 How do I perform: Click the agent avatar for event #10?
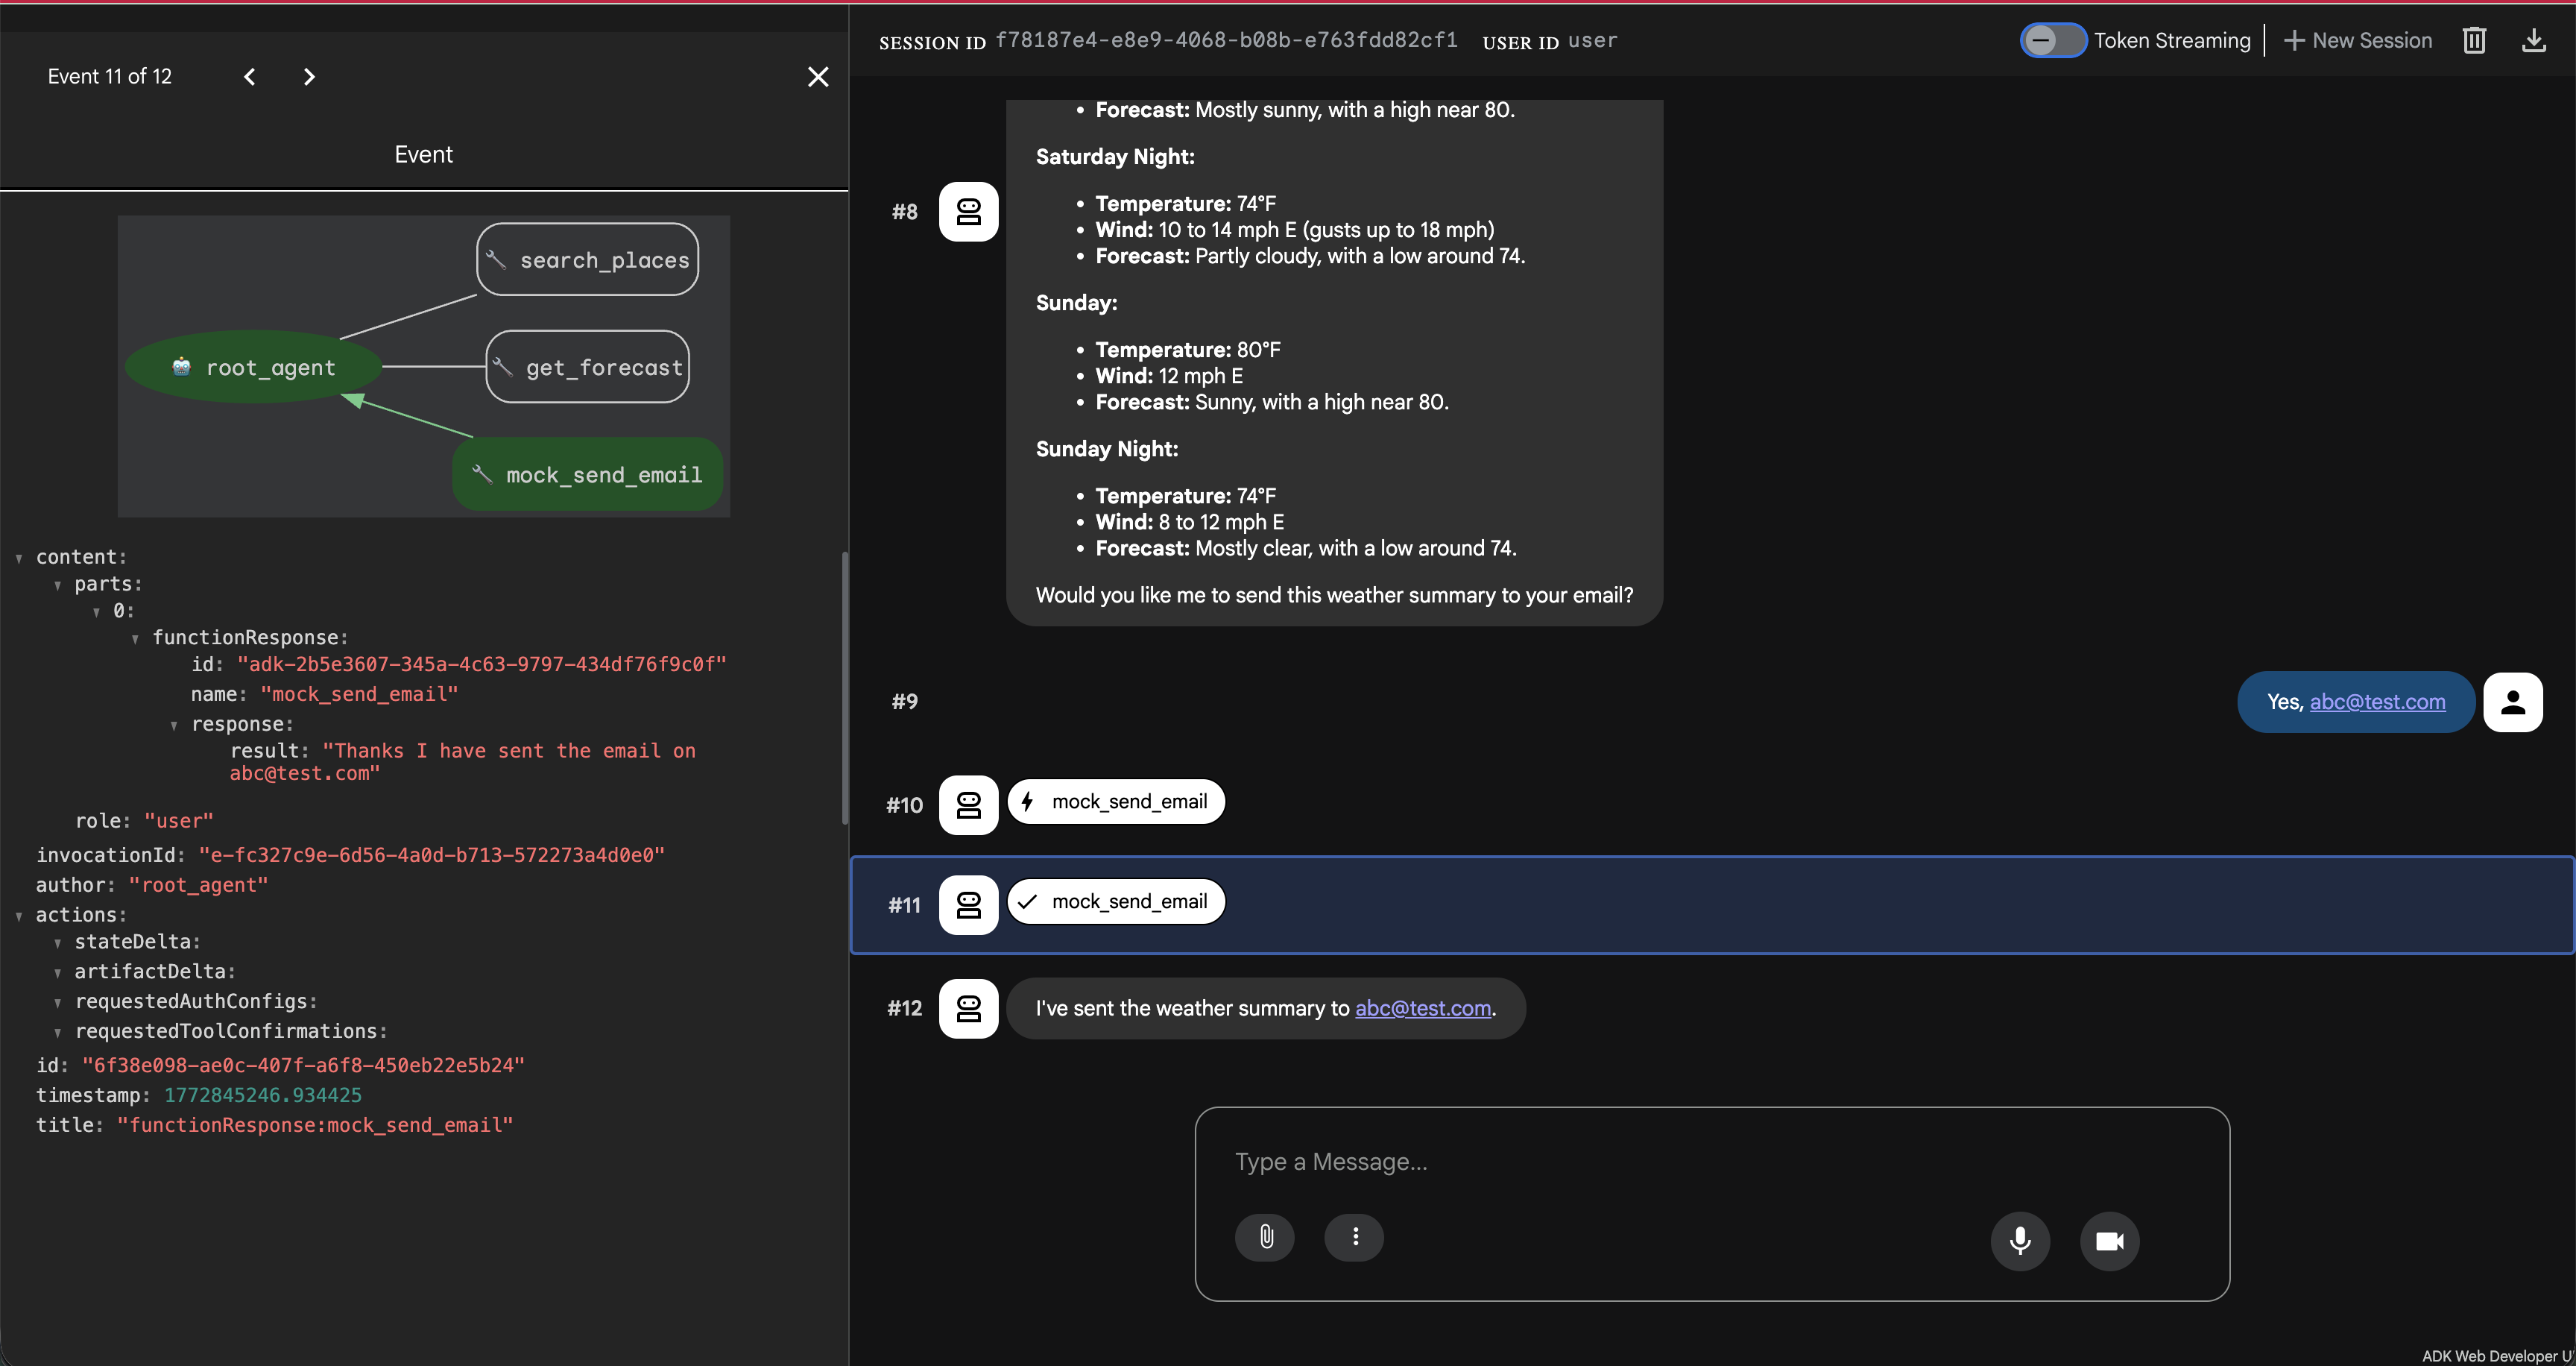tap(968, 804)
